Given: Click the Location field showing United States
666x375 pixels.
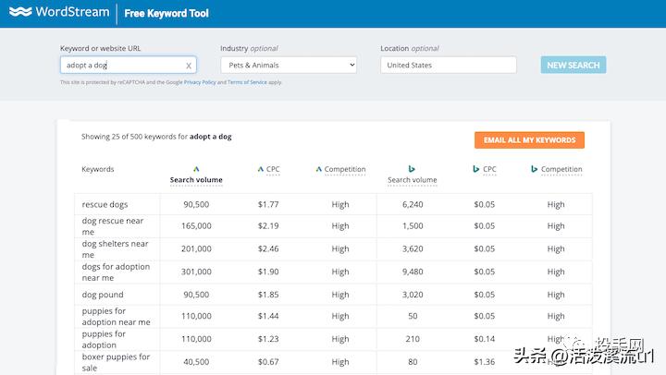Looking at the screenshot, I should coord(448,65).
